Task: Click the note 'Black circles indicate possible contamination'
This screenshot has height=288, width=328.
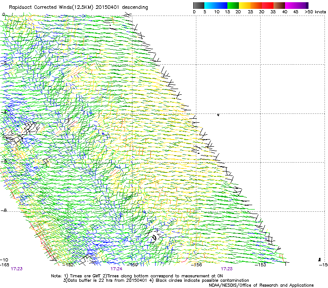Action: tap(202, 280)
